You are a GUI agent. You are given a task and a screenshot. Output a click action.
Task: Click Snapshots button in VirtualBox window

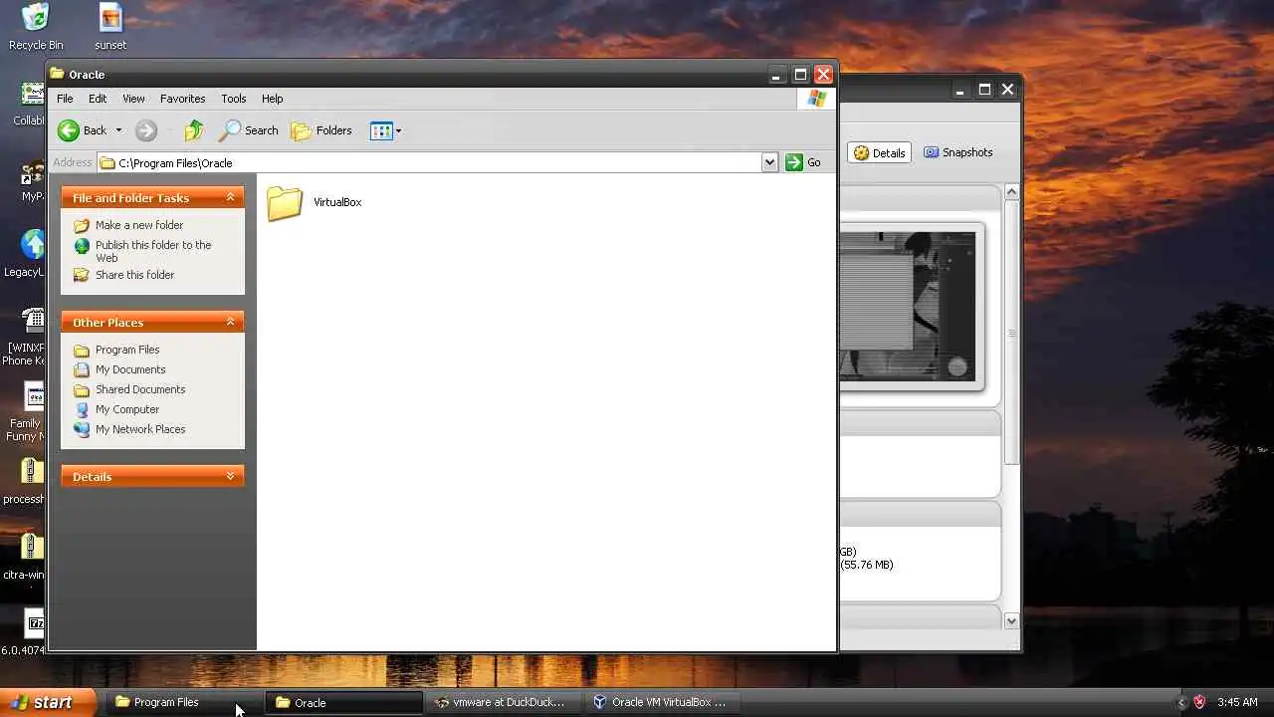(x=958, y=152)
